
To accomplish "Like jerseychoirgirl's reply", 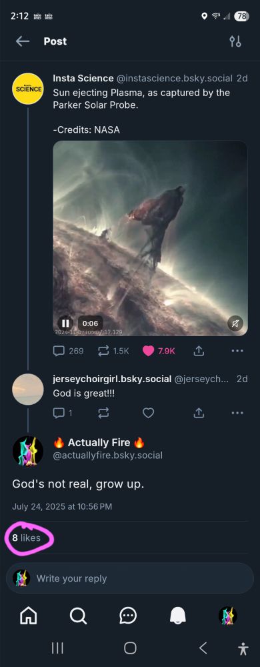I will point(148,413).
